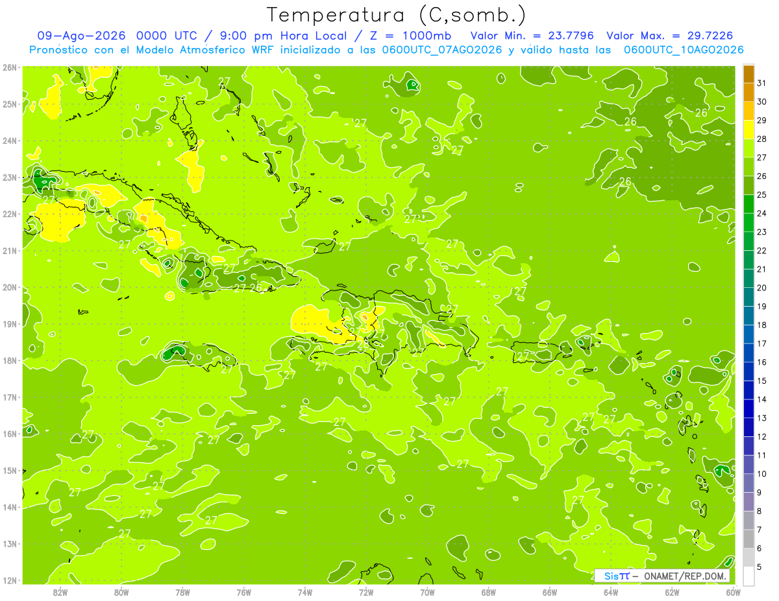779x601 pixels.
Task: Click the '17N' latitude axis label
Action: [10, 397]
